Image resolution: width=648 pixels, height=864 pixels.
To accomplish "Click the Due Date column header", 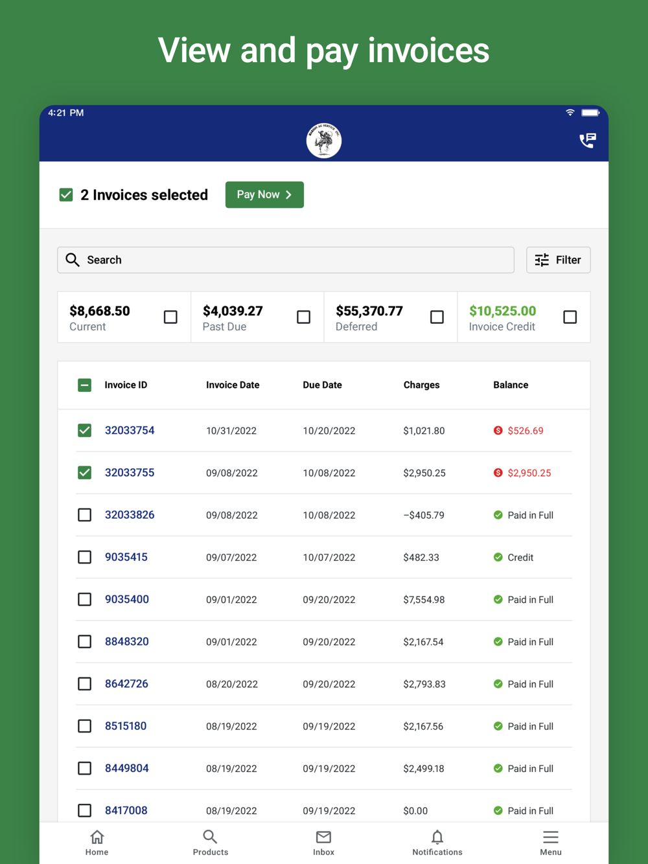I will point(322,385).
